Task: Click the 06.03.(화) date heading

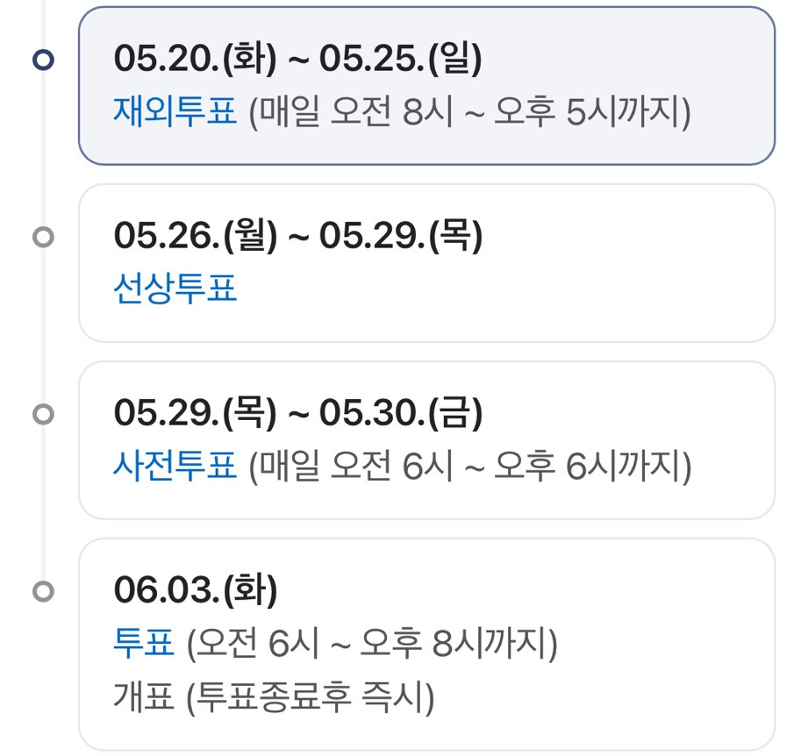Action: [x=196, y=590]
